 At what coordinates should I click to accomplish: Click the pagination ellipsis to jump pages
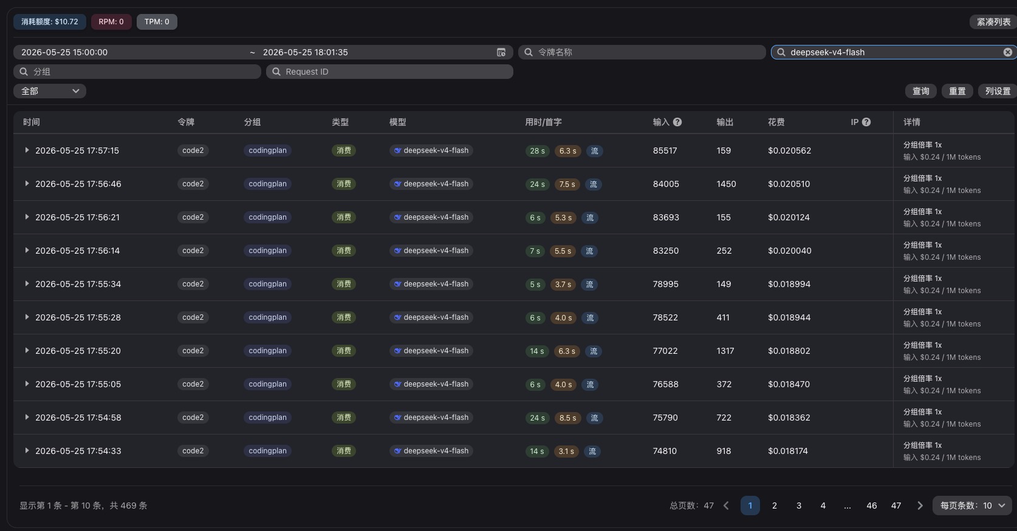pyautogui.click(x=847, y=506)
